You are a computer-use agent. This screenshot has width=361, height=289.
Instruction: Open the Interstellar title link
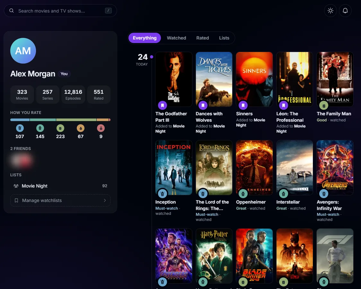coord(288,202)
